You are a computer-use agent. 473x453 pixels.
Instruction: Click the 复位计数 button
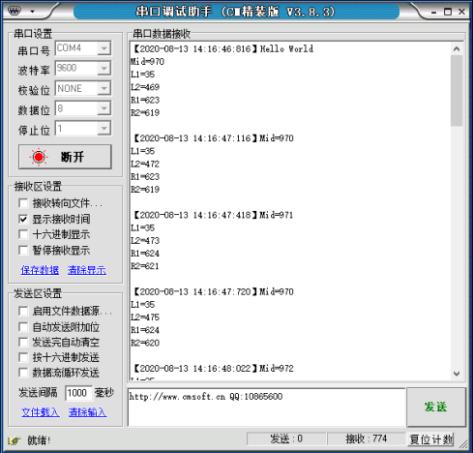[431, 439]
